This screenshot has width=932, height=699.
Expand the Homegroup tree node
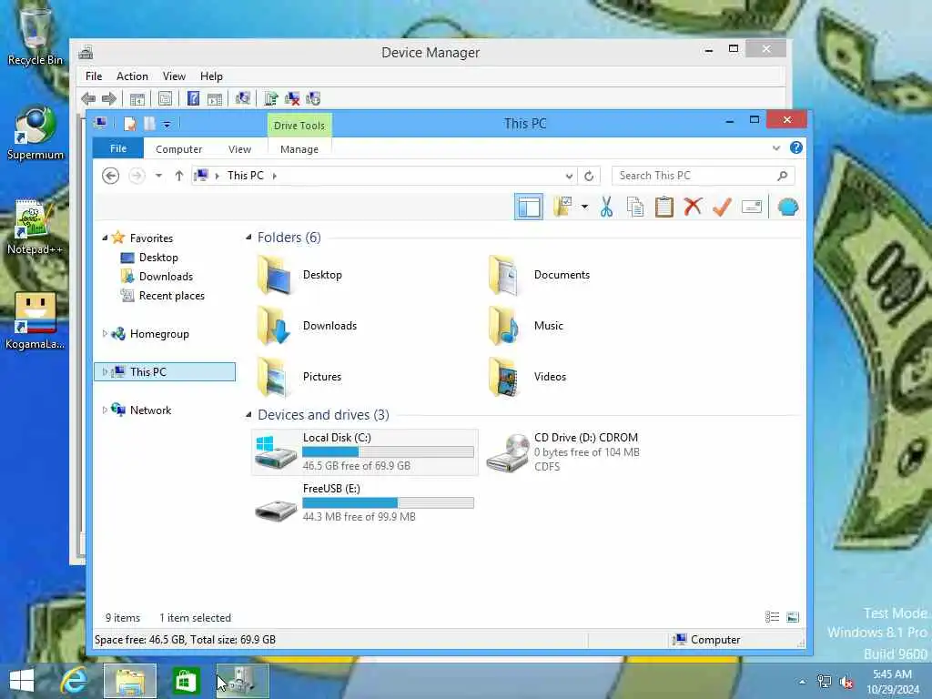[105, 333]
